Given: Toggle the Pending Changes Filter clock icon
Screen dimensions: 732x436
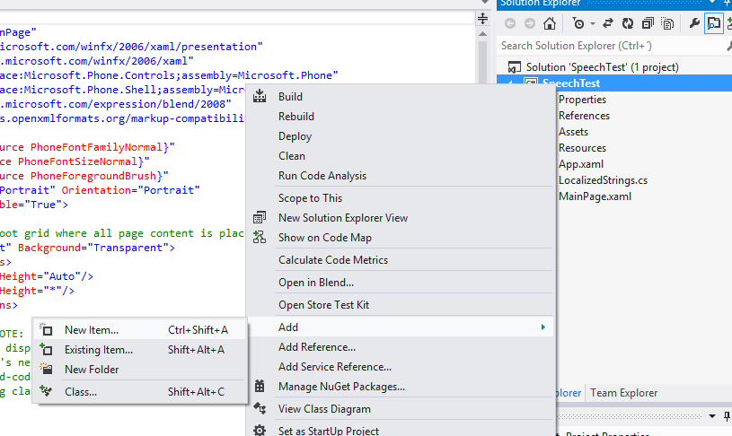Looking at the screenshot, I should (578, 23).
